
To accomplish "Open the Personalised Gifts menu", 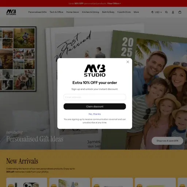I will click(x=37, y=12).
